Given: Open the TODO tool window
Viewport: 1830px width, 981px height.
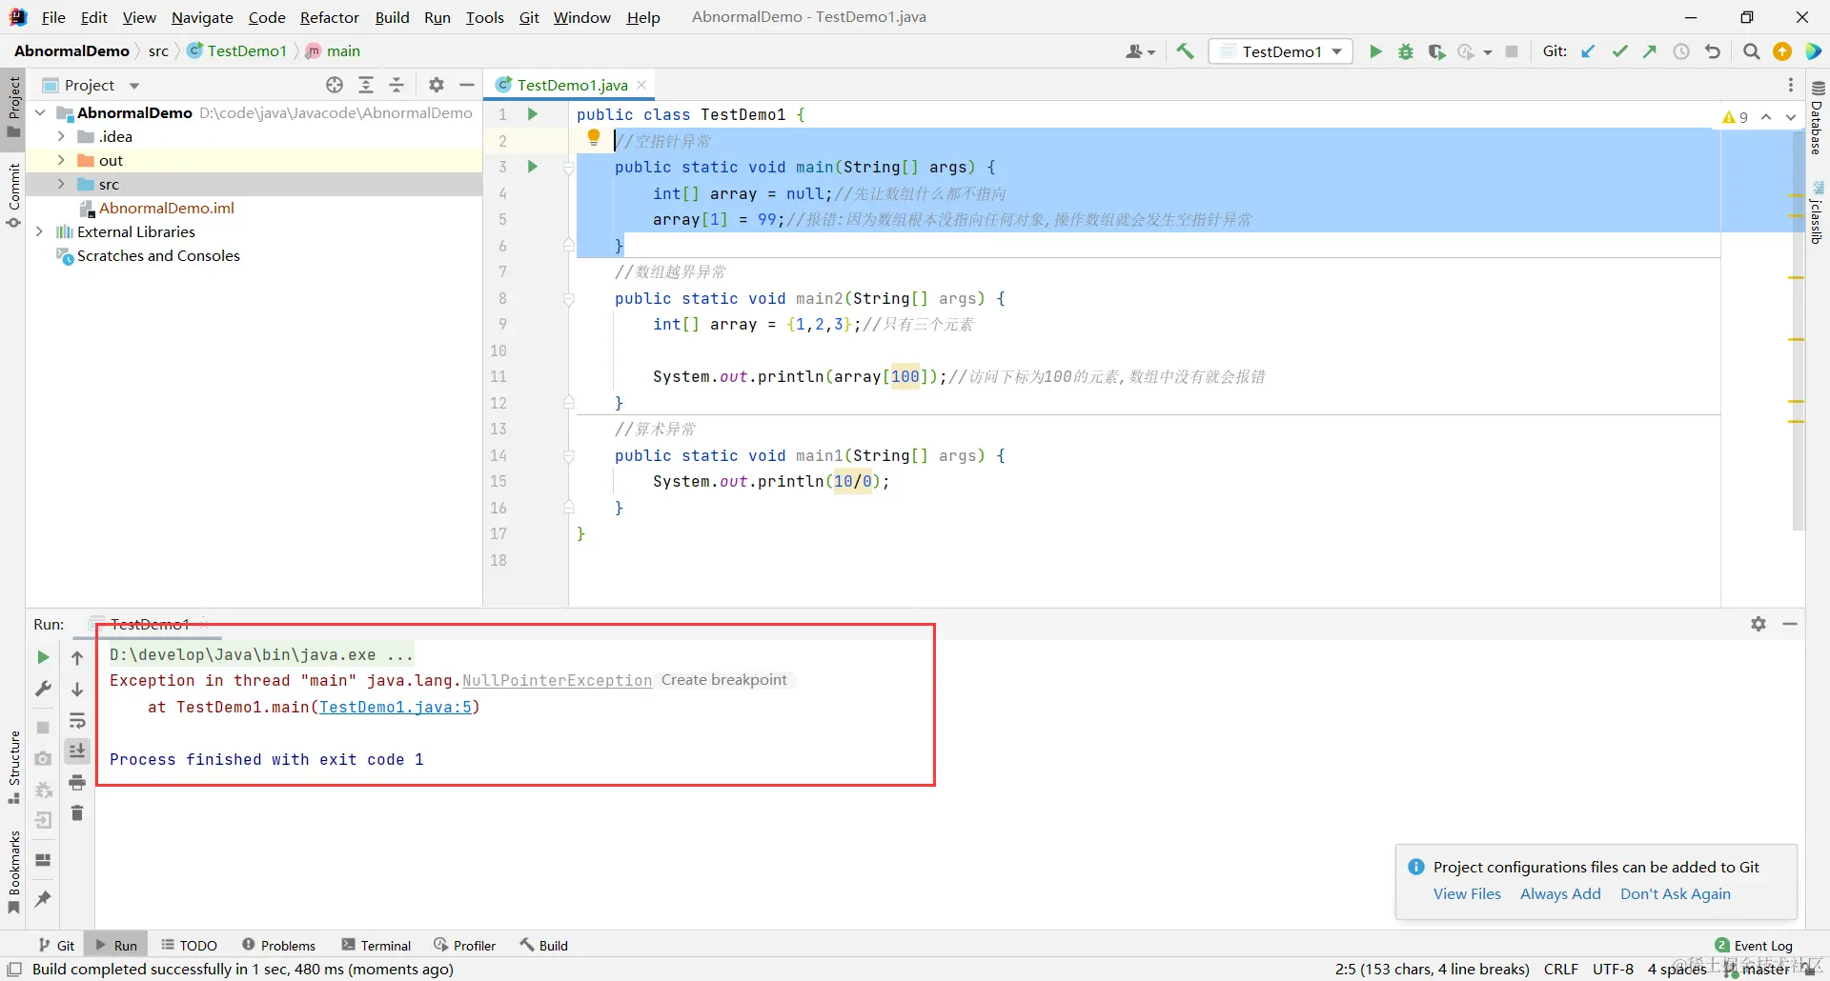Looking at the screenshot, I should [189, 946].
